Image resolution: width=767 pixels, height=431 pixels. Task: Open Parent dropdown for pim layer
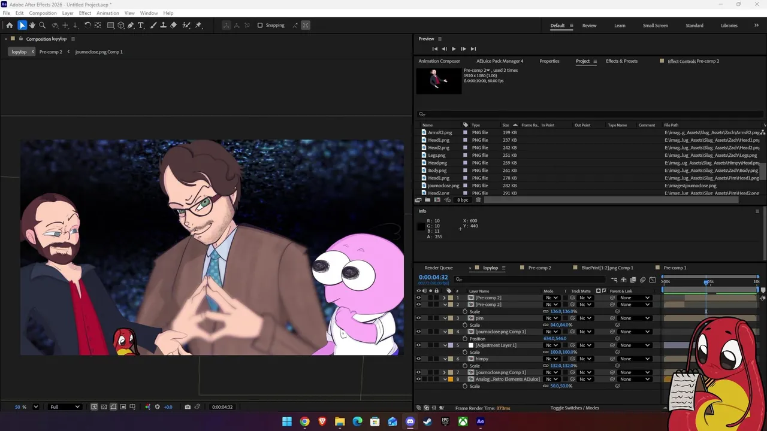click(635, 318)
